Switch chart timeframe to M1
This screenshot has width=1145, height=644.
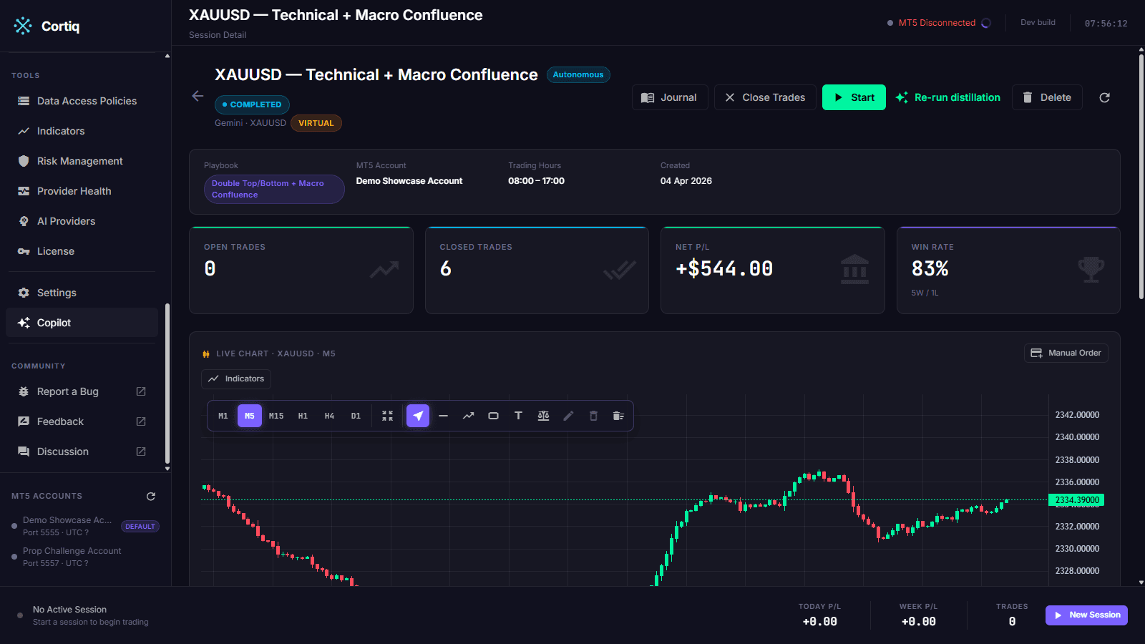(x=223, y=416)
